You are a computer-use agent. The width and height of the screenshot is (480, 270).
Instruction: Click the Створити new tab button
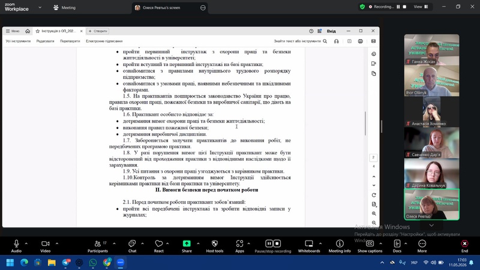[x=98, y=31]
